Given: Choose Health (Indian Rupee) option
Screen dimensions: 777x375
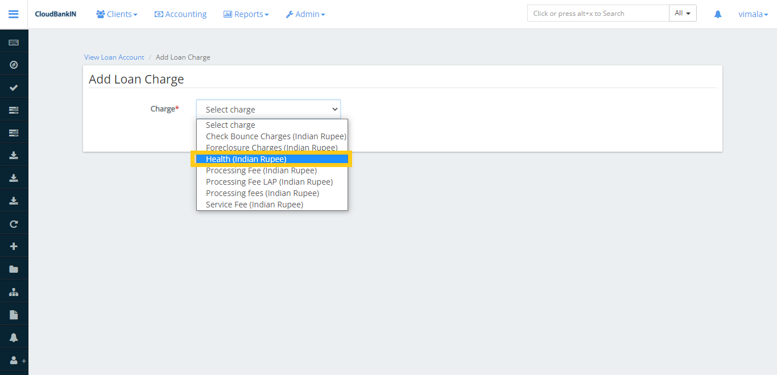Looking at the screenshot, I should 246,159.
